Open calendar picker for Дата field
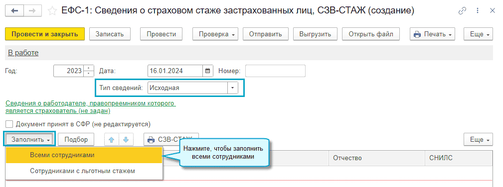 click(x=207, y=71)
